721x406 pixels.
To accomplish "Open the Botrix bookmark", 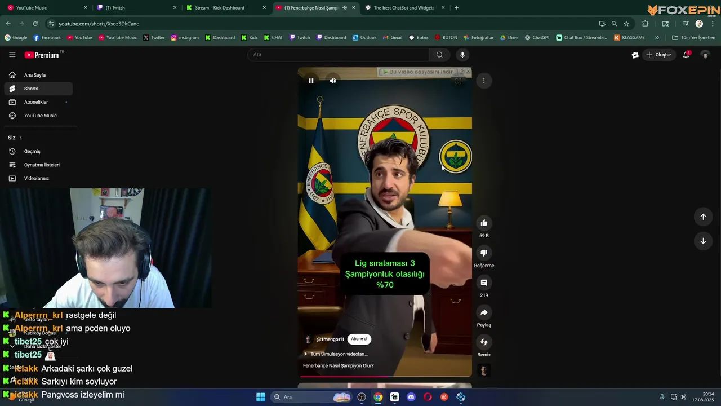I will tap(418, 38).
